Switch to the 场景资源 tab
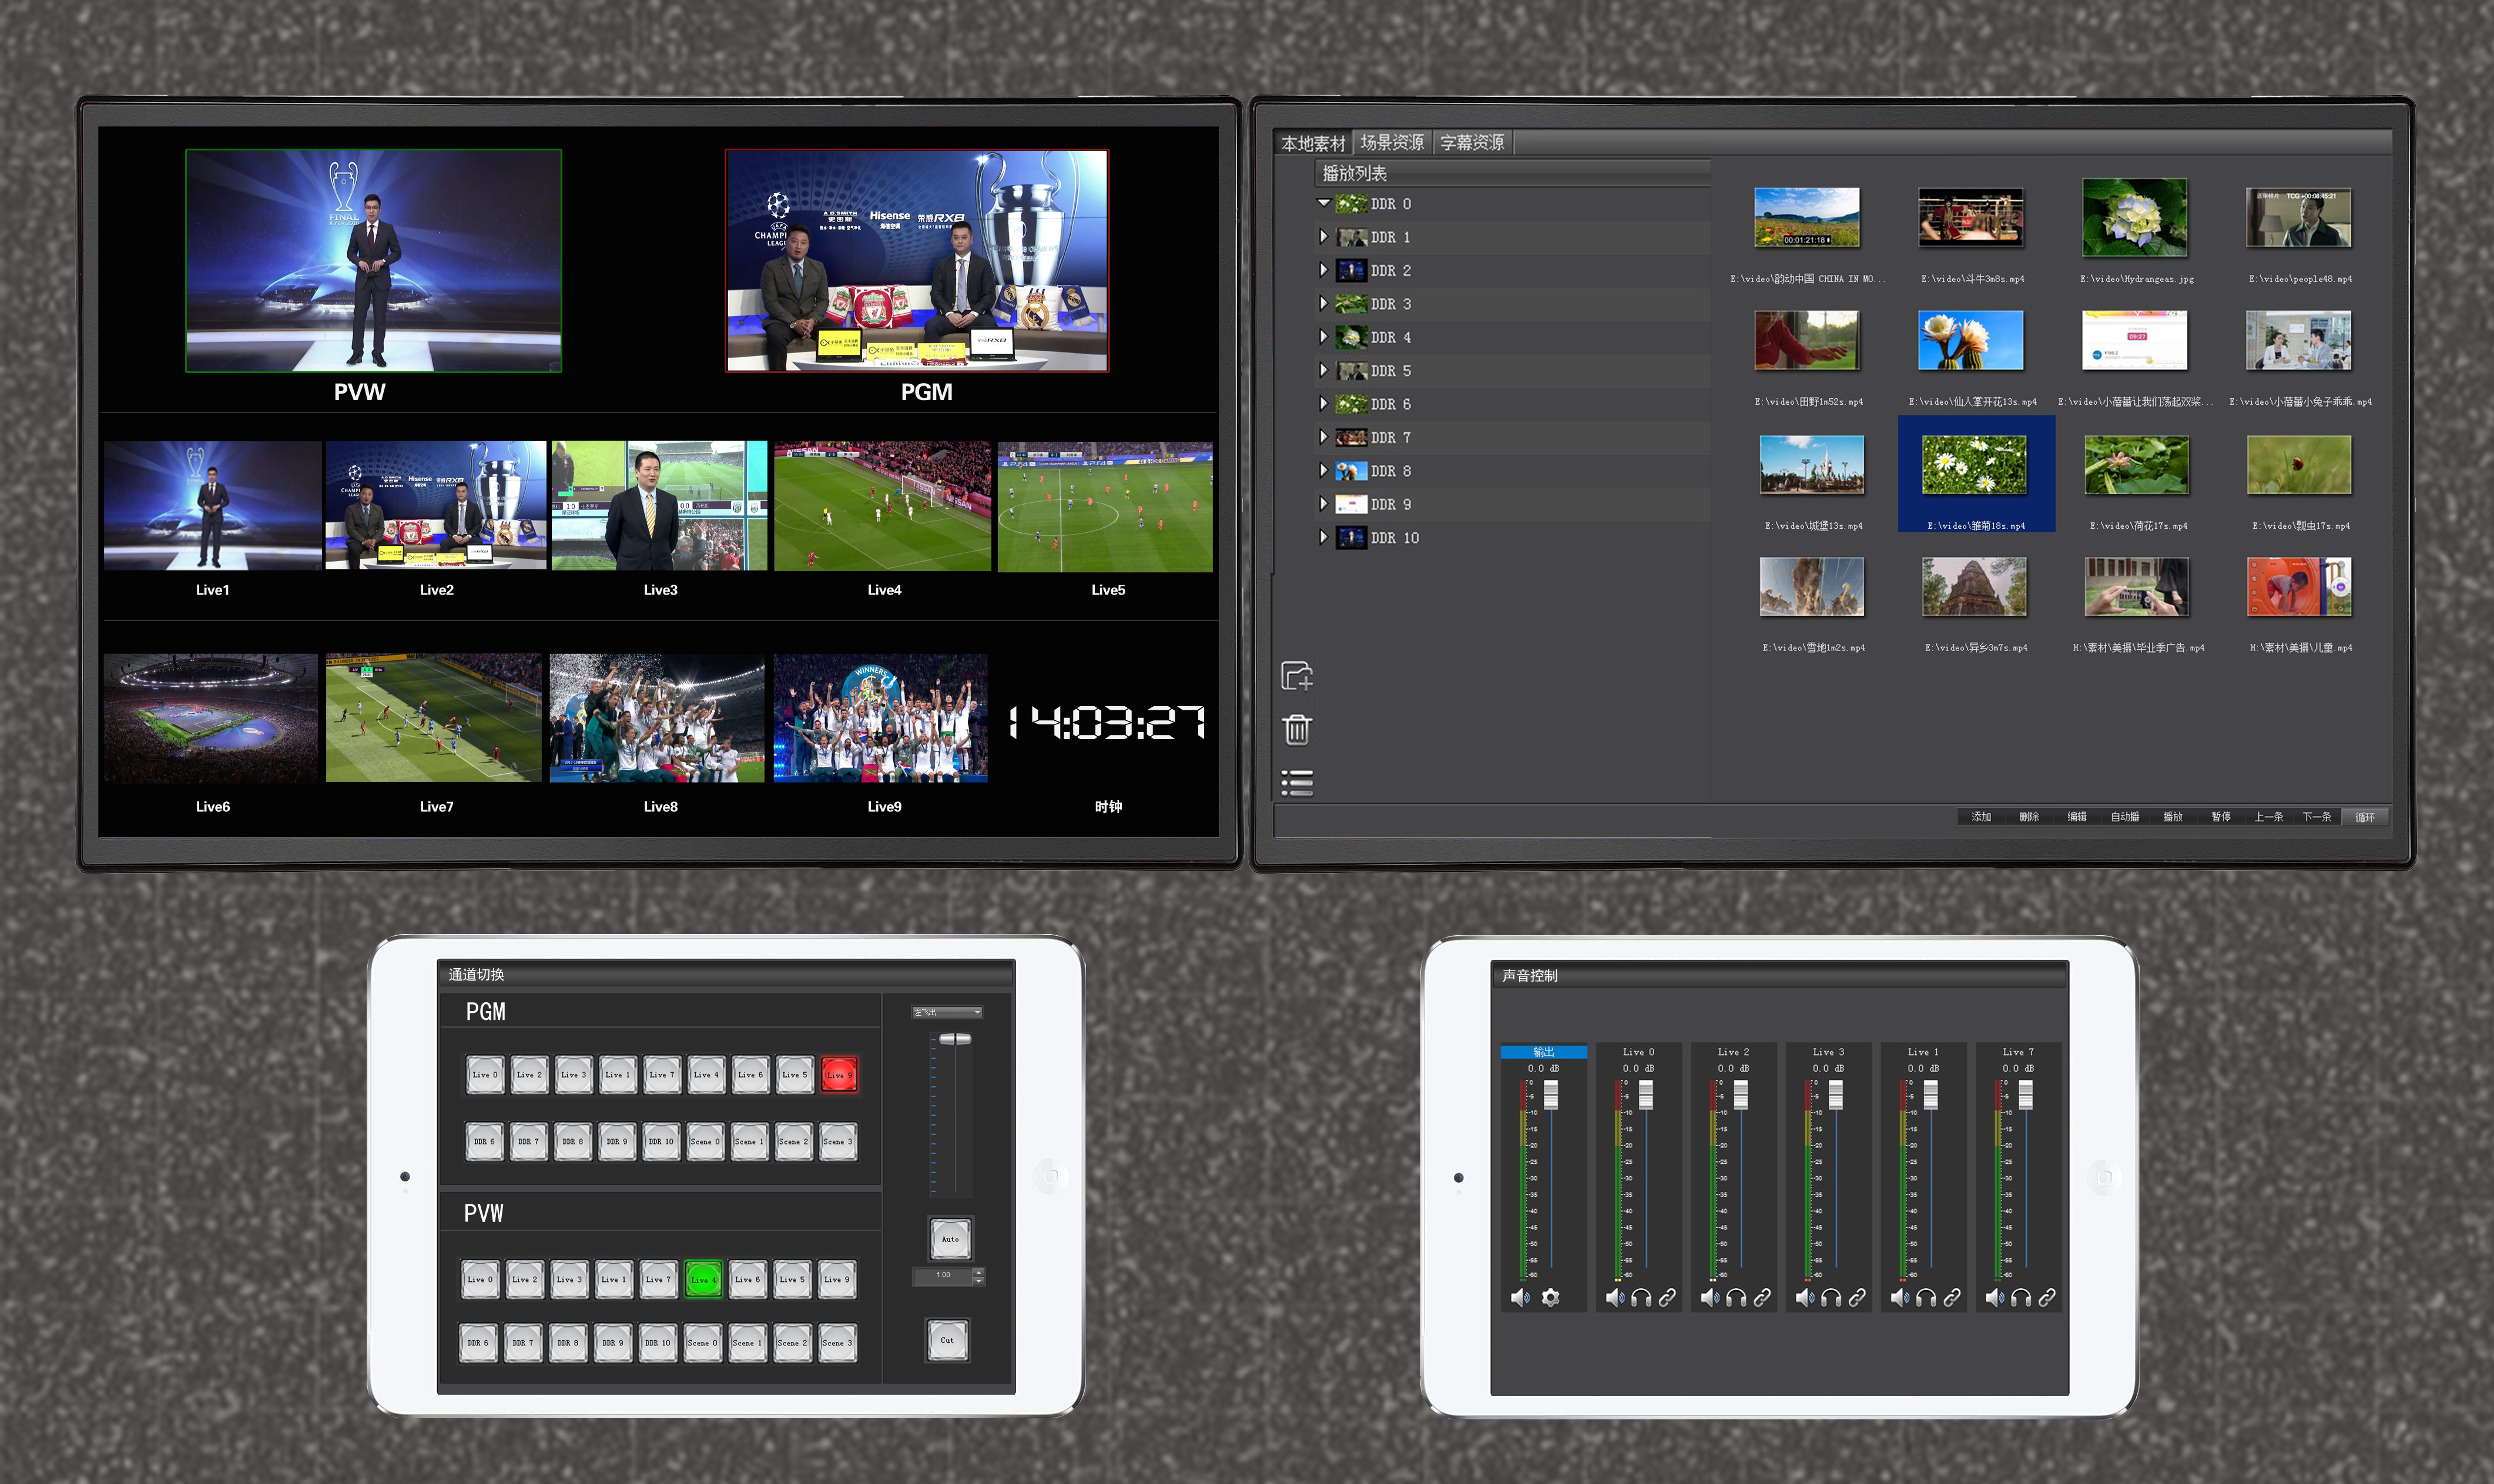This screenshot has height=1484, width=2494. [1392, 143]
